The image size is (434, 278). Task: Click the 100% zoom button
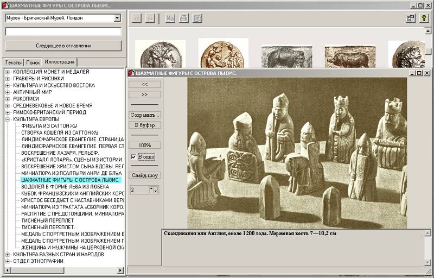(x=145, y=146)
